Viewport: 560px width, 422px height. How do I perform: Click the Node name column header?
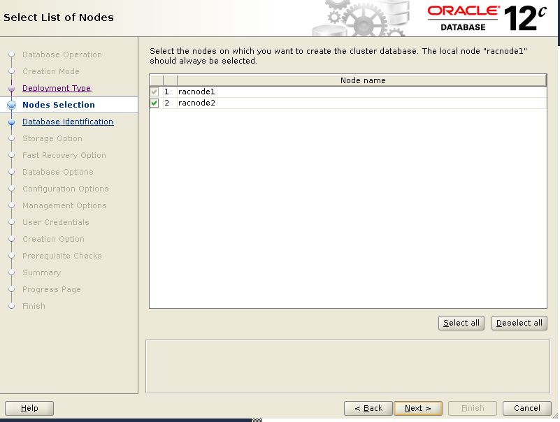coord(362,80)
